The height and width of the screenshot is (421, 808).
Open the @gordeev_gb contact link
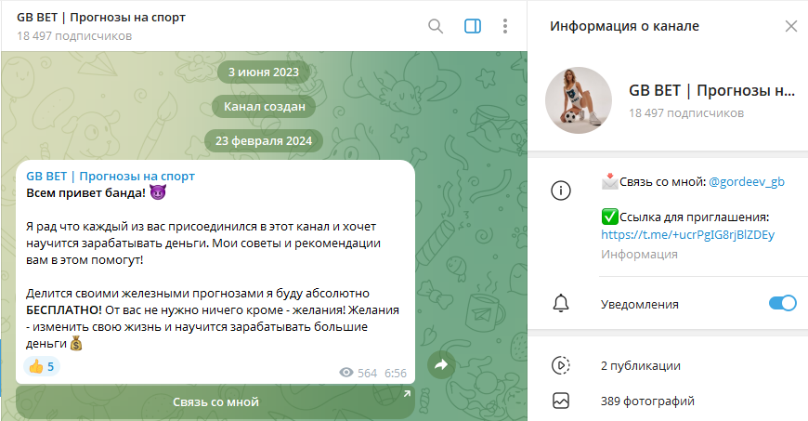pos(747,181)
